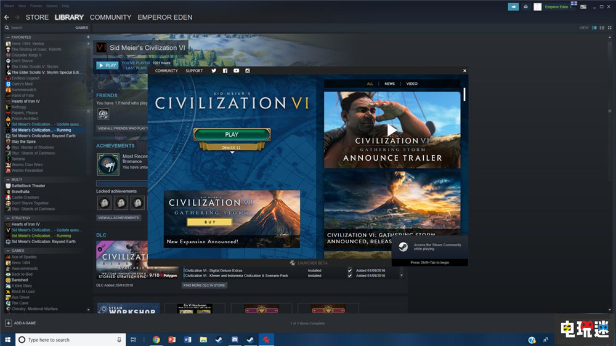Open the Friends menu
616x346 pixels.
tap(36, 6)
